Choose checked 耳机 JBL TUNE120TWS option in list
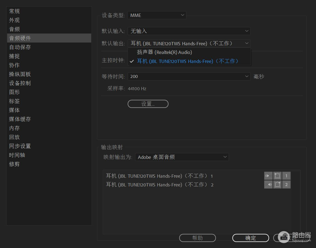Viewport: 316px width, 248px height. pos(189,61)
